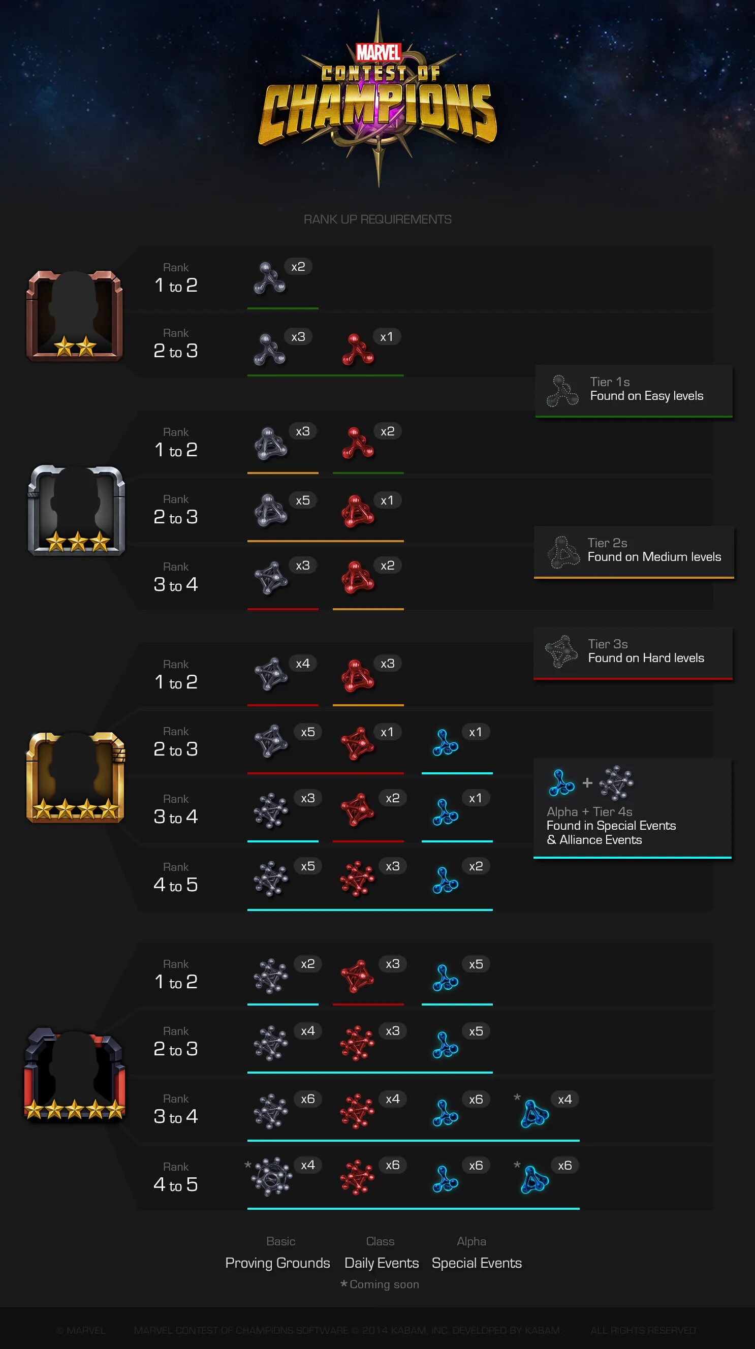The image size is (755, 1349).
Task: Click the starred alpha x4 catalyst in Rank 3 to 4
Action: tap(534, 1113)
